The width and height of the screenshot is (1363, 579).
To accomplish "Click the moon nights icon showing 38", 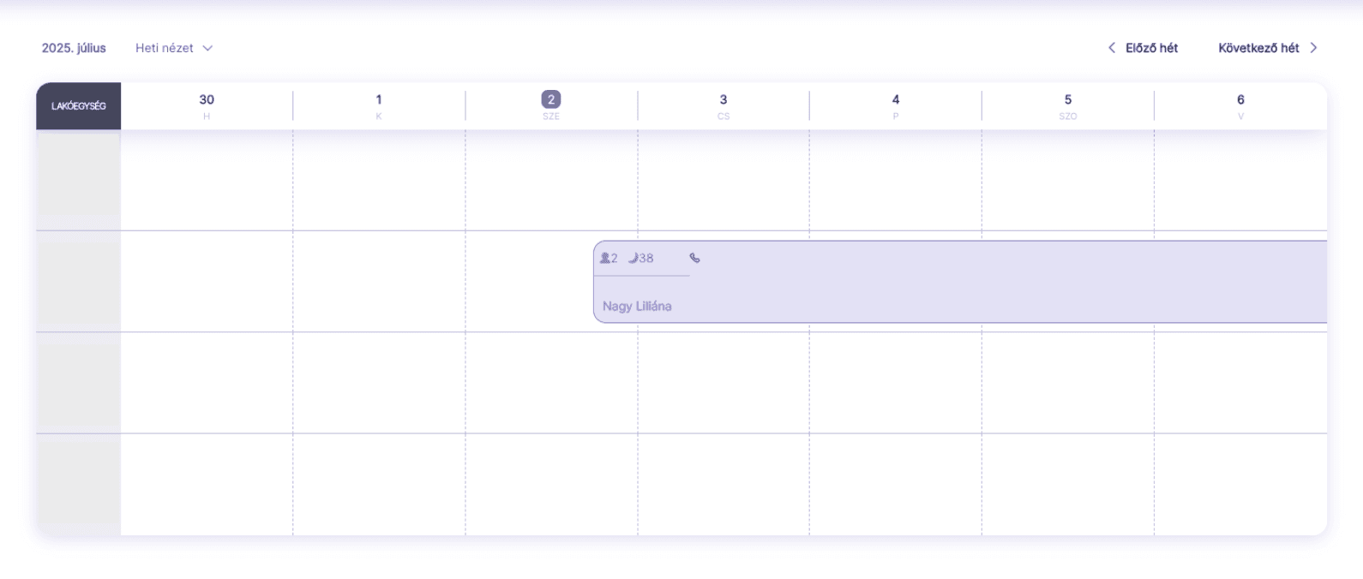I will point(633,258).
